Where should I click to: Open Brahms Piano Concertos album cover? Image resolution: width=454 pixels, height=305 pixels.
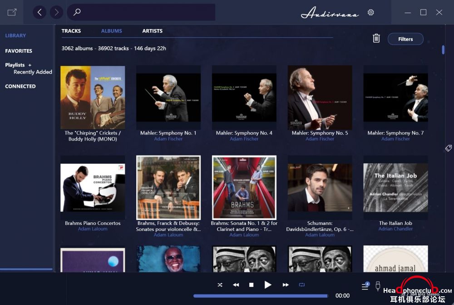[x=93, y=188]
